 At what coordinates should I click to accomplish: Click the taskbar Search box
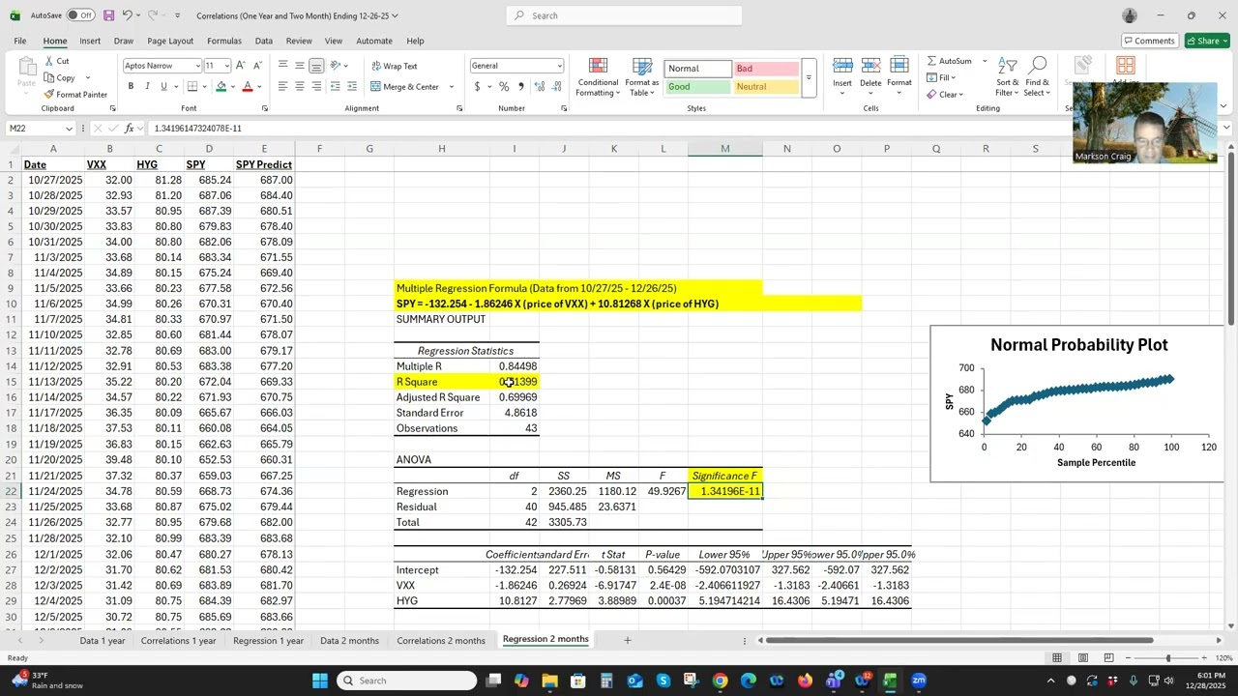(x=406, y=681)
